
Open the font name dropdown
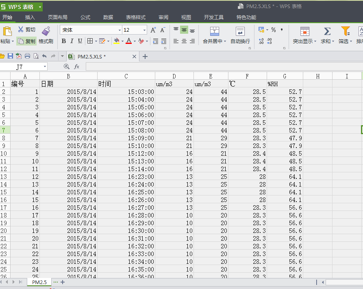[120, 30]
